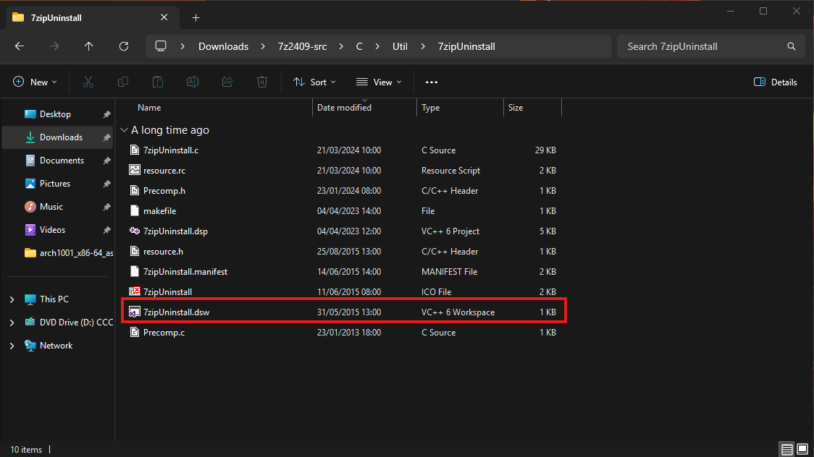
Task: Click inside the Search 7zipUninstall box
Action: (706, 46)
